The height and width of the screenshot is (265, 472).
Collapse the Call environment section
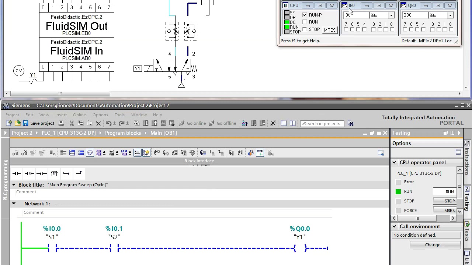(x=394, y=226)
